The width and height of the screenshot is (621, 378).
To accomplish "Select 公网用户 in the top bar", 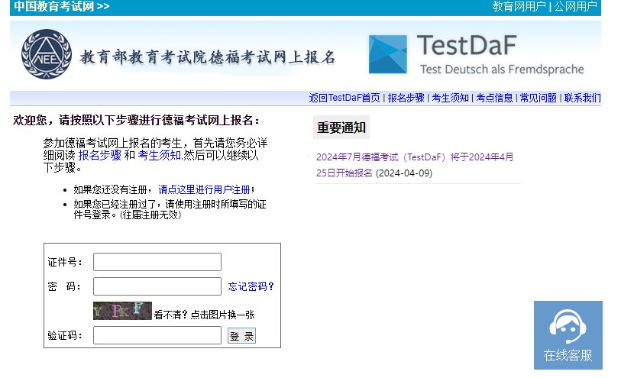I will 575,6.
